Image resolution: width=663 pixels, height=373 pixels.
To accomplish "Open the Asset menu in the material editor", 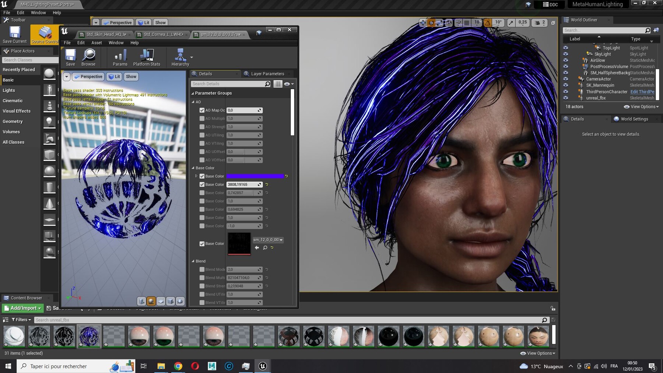I will (97, 43).
